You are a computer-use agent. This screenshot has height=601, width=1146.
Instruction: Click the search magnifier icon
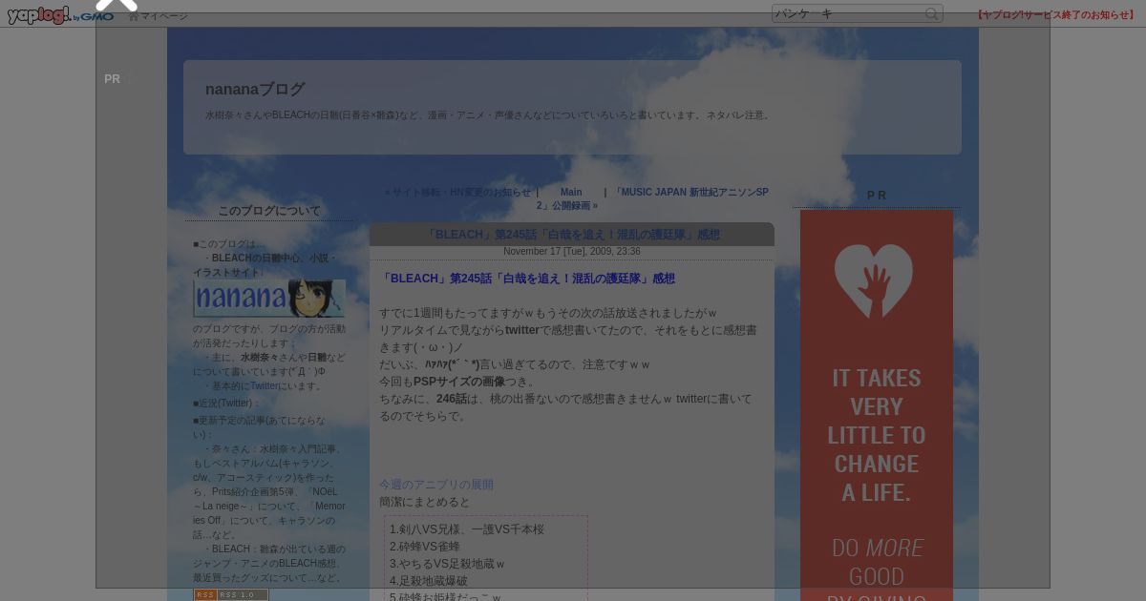click(932, 13)
